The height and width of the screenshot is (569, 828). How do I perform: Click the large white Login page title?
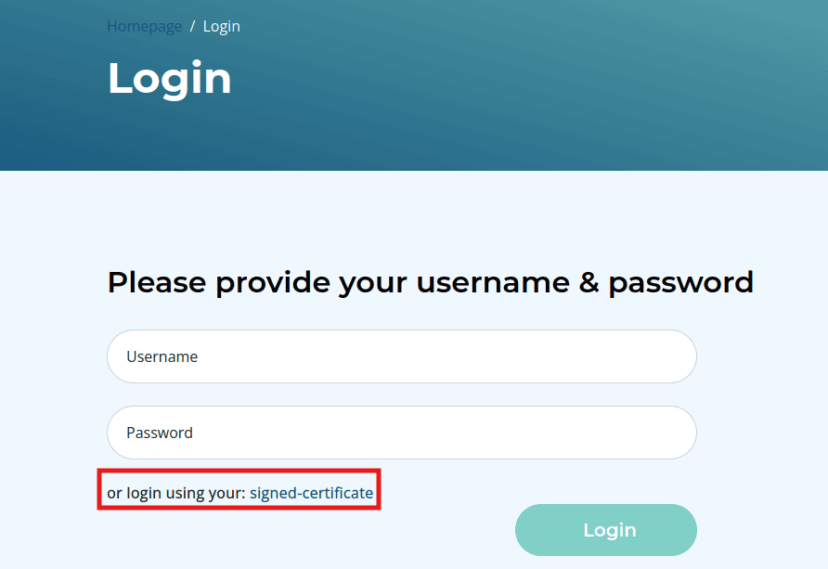[169, 78]
